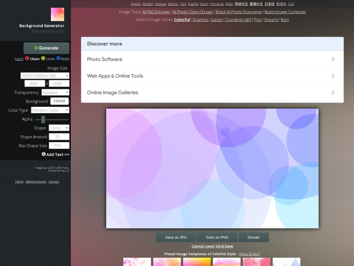Select the Bars image style
Image resolution: width=354 pixels, height=266 pixels.
[285, 20]
